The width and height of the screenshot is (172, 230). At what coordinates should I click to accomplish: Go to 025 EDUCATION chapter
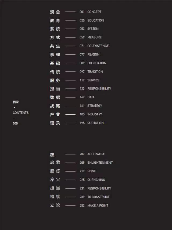95,20
